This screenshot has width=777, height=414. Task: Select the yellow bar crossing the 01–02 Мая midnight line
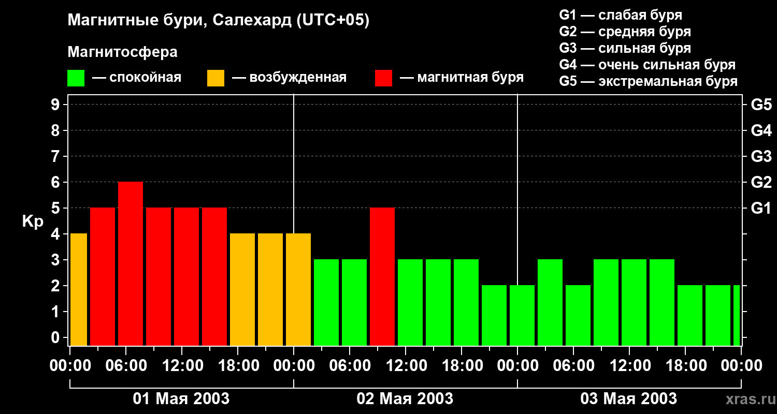tap(298, 289)
